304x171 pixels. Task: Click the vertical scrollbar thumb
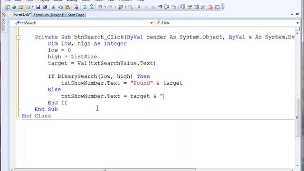297,118
